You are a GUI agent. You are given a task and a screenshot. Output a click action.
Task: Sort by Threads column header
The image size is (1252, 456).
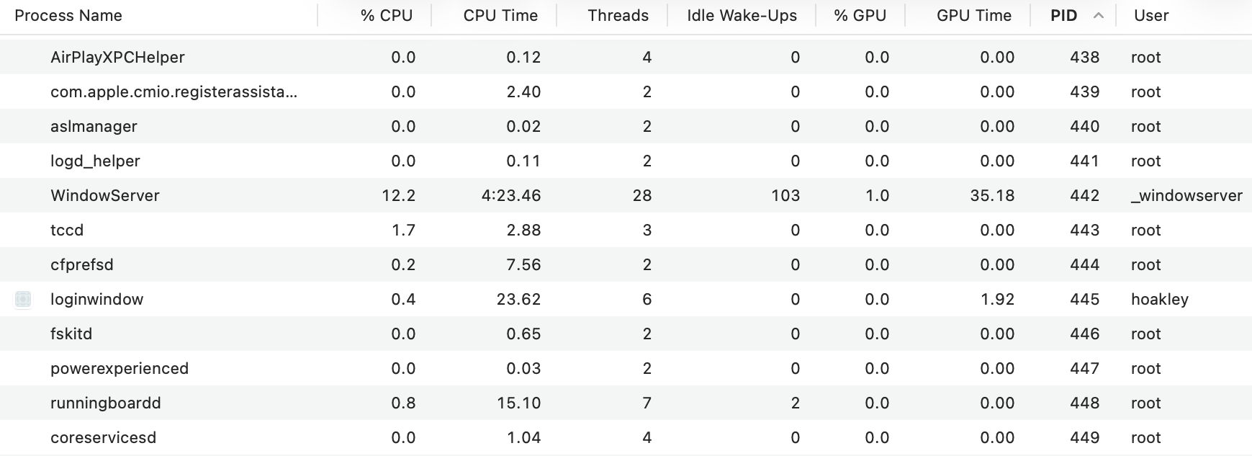[618, 16]
